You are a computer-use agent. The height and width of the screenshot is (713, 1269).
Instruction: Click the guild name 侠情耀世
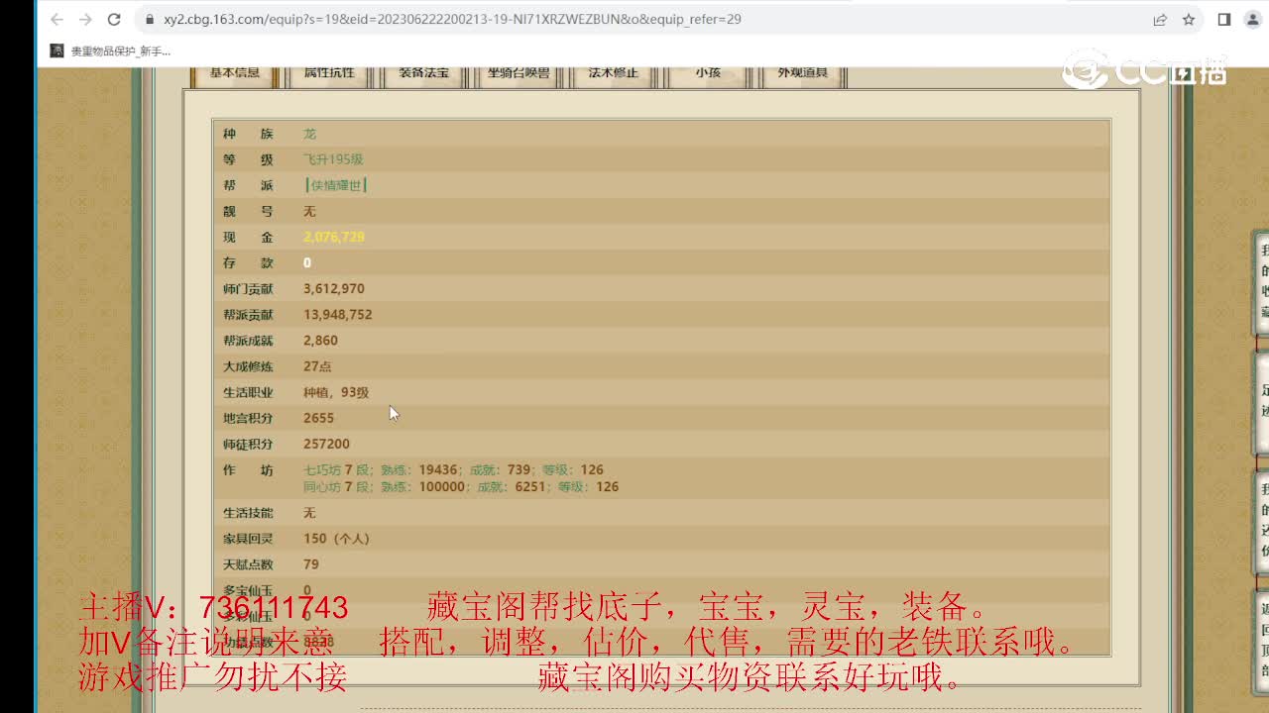(x=336, y=185)
